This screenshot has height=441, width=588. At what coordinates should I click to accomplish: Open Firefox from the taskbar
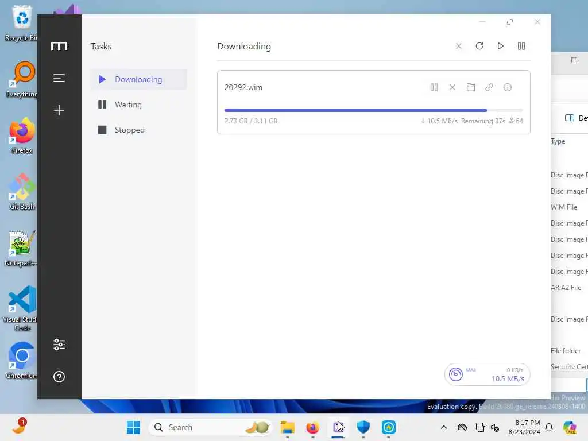click(x=313, y=427)
